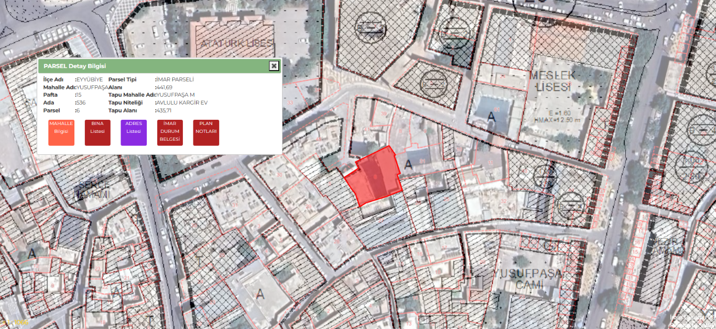Select the 441,69 Alanı value text
The width and height of the screenshot is (716, 329).
point(165,87)
